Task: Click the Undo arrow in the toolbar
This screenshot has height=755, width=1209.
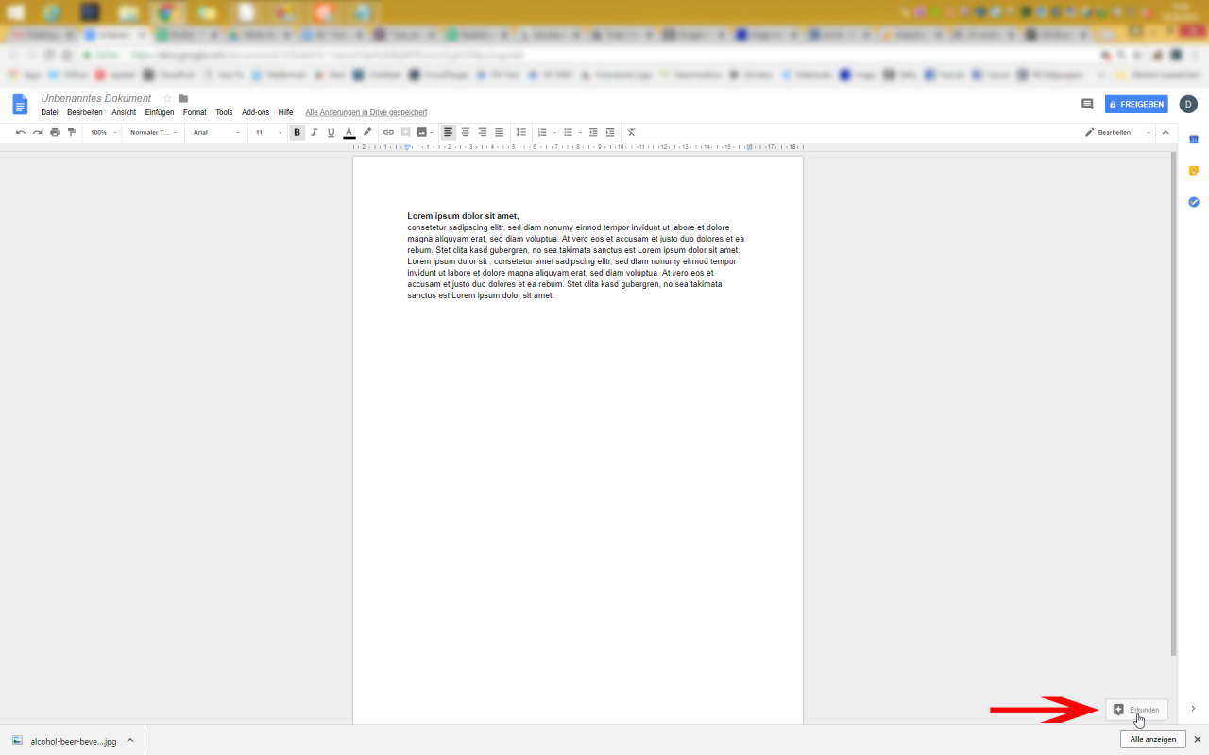Action: [21, 132]
